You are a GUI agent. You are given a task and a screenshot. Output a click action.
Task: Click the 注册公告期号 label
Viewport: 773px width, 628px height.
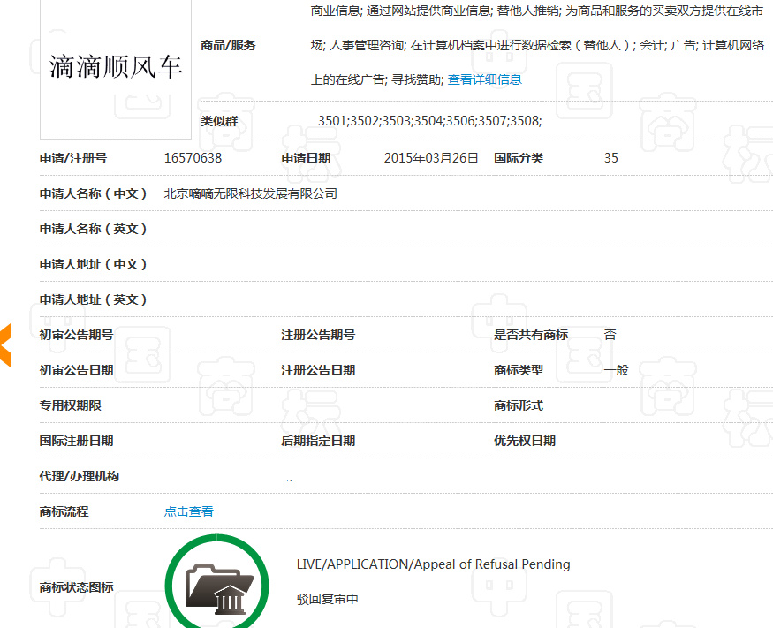pyautogui.click(x=318, y=335)
